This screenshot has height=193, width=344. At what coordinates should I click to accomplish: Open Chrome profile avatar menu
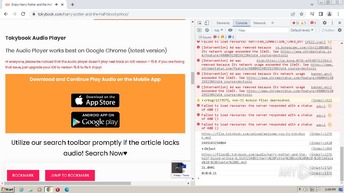coord(329,14)
